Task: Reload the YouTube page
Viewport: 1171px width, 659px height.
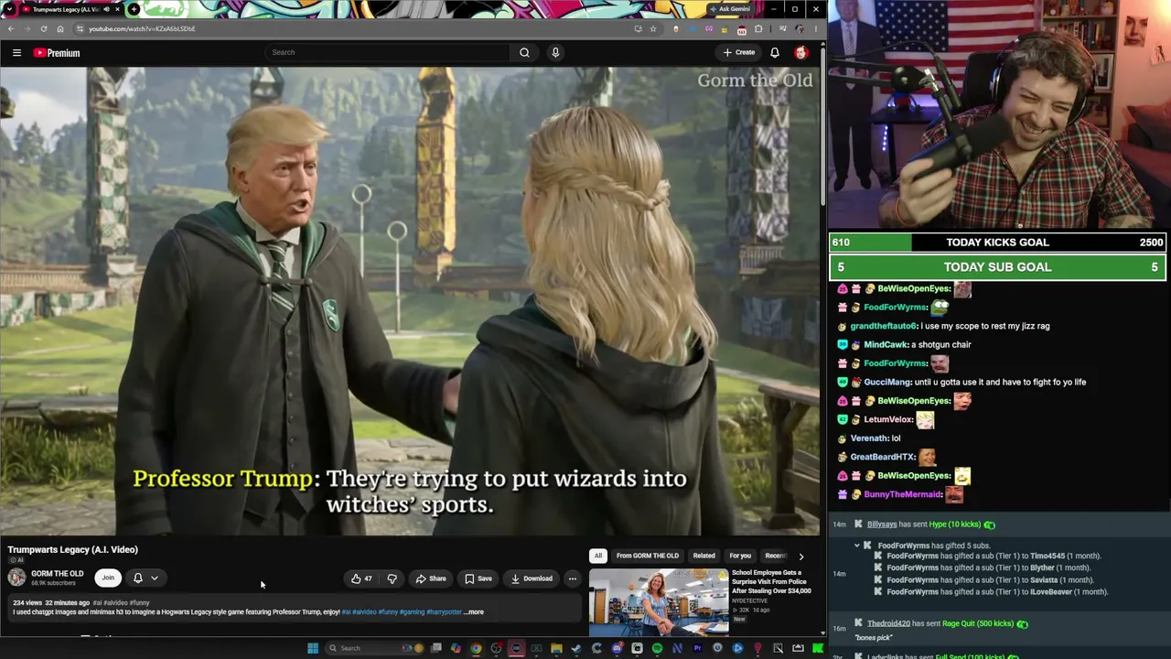Action: (x=43, y=28)
